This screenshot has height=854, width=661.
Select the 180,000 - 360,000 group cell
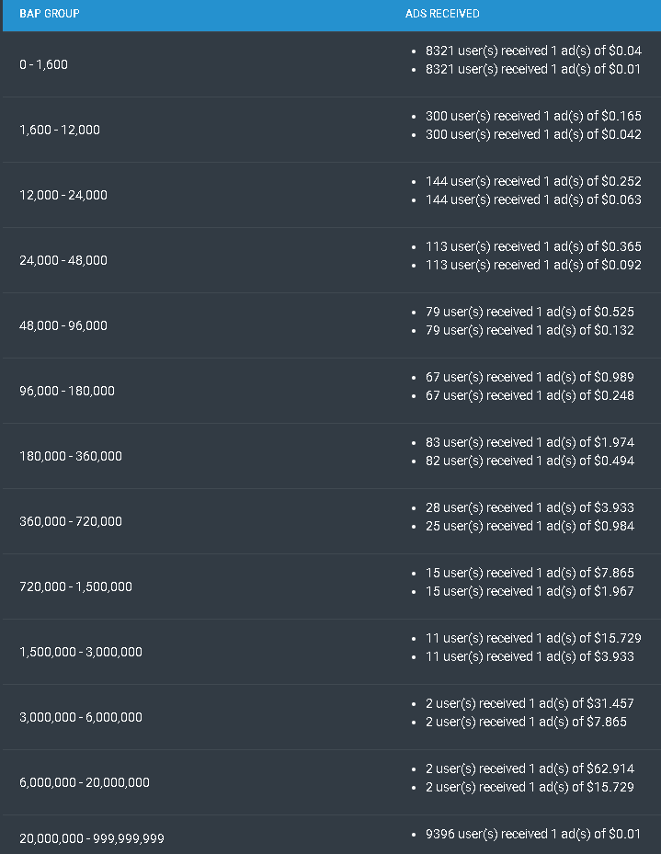pyautogui.click(x=71, y=457)
